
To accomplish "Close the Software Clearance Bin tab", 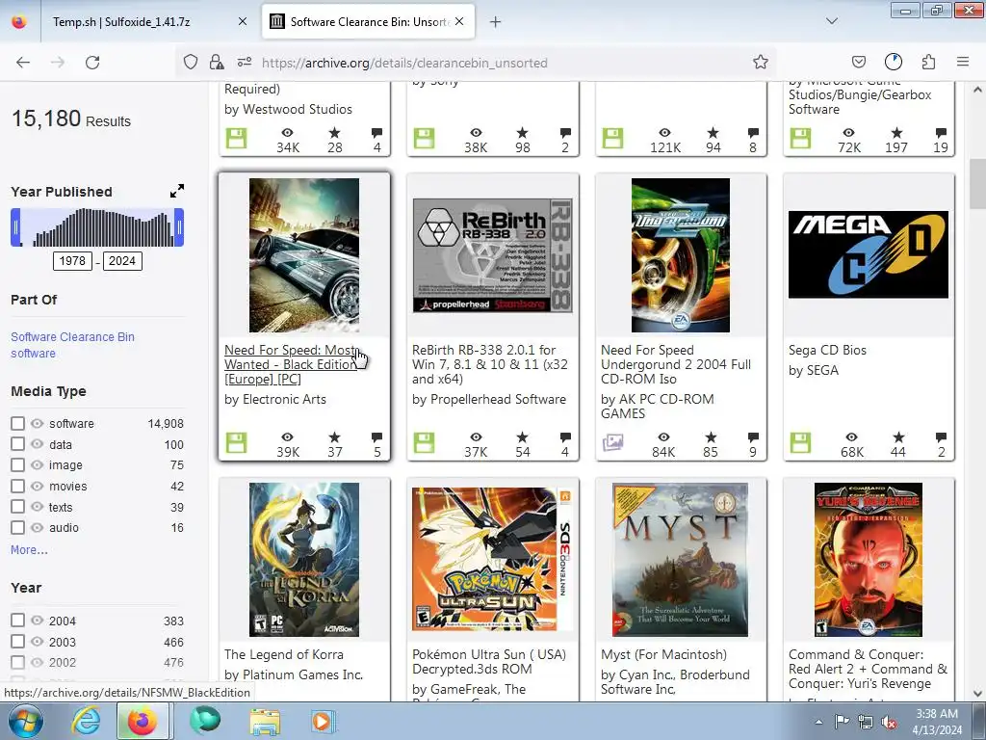I will coord(459,22).
